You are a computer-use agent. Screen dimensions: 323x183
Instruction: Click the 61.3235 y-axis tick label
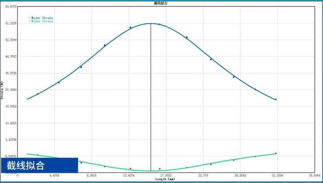[9, 23]
